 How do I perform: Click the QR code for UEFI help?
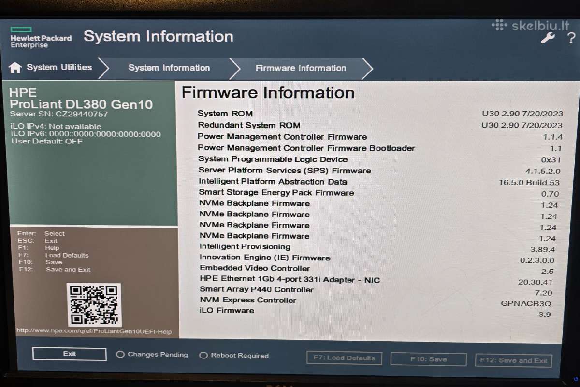[94, 305]
